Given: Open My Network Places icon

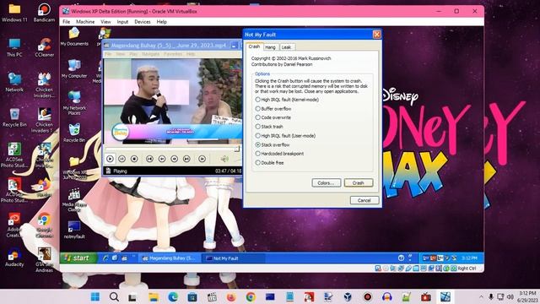Looking at the screenshot, I should coord(74,103).
